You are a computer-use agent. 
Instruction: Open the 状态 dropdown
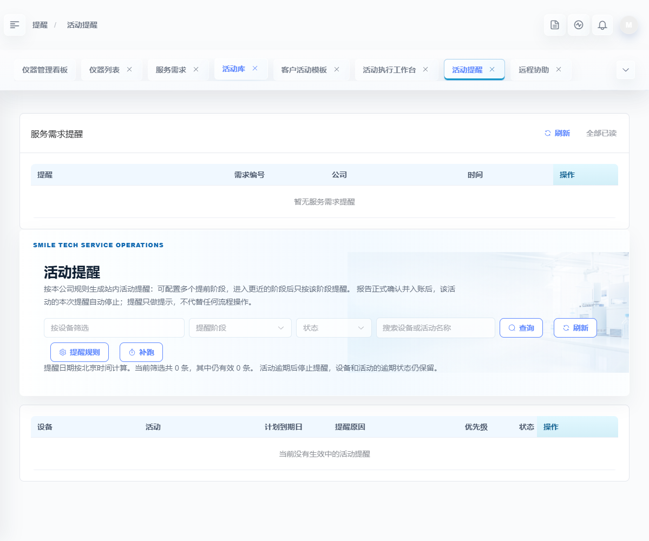point(333,328)
